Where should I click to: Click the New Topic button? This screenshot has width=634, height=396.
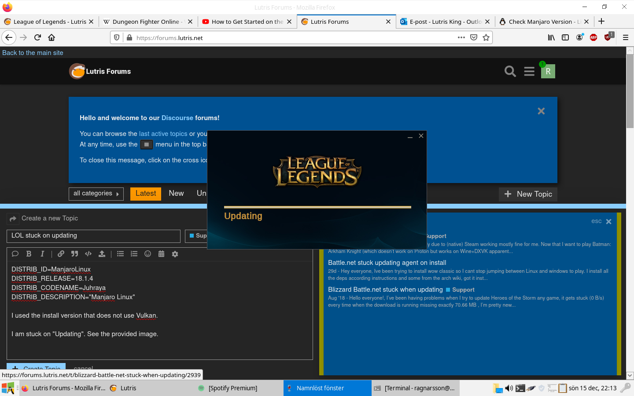(528, 194)
